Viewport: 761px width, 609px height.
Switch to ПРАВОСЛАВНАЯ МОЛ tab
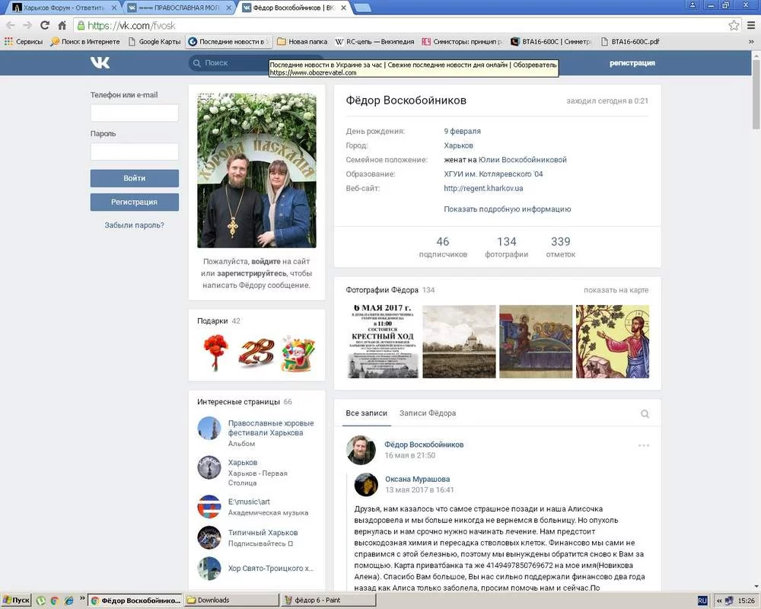point(180,8)
